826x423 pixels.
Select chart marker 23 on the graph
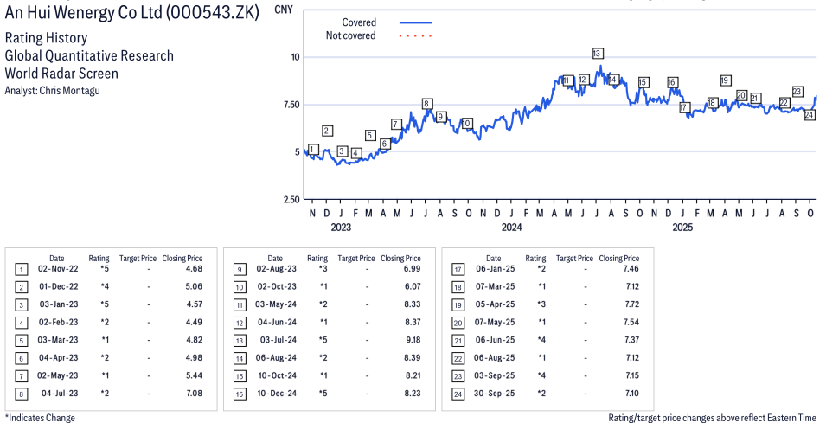point(797,92)
